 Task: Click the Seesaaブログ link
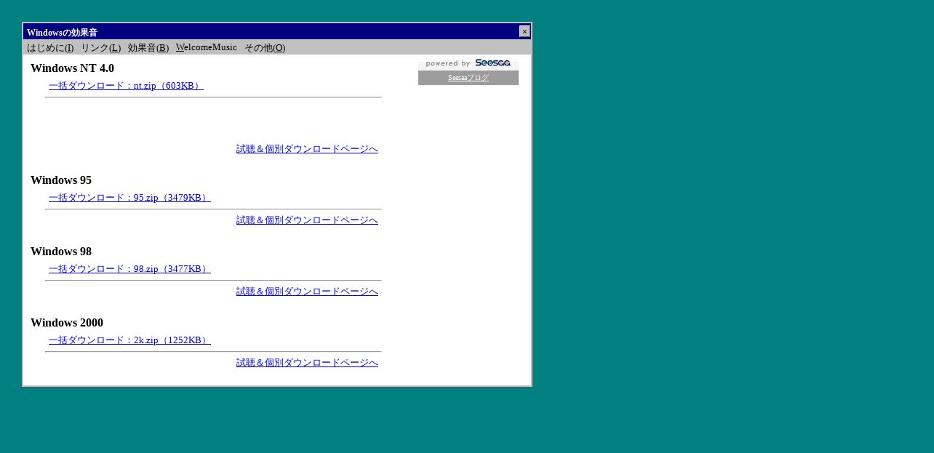click(468, 78)
